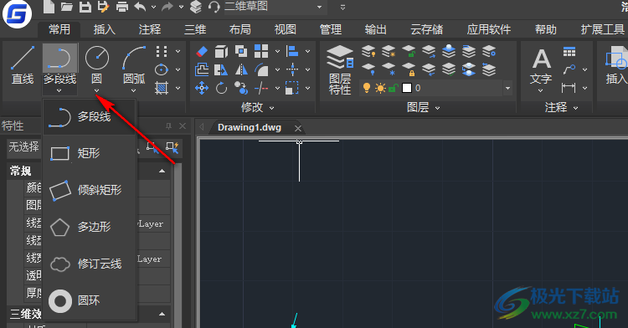Screen dimensions: 628x328
Task: Choose Polyline (多段线) from the dropdown list
Action: pos(90,117)
